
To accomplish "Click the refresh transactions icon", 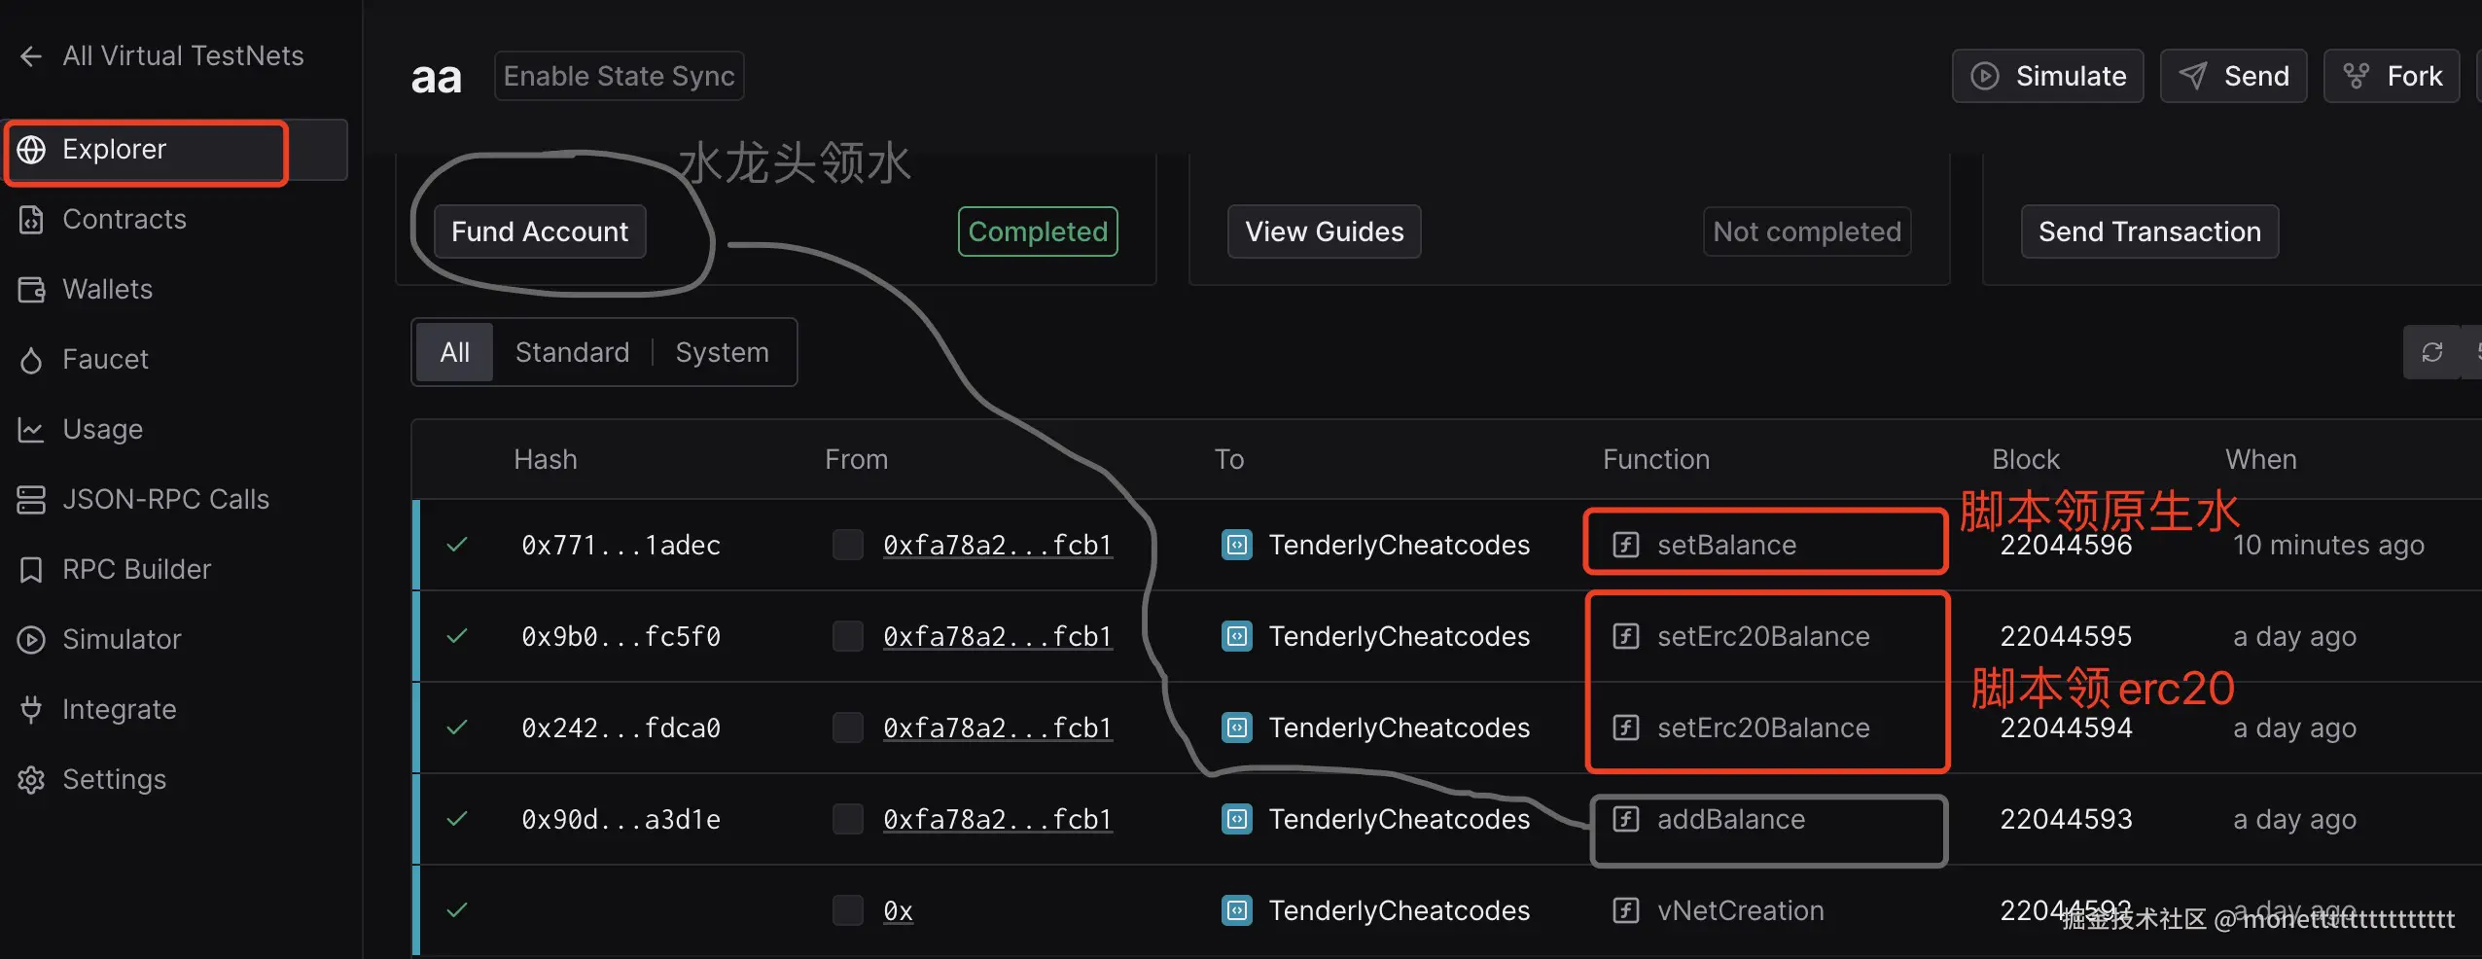I will click(x=2431, y=352).
